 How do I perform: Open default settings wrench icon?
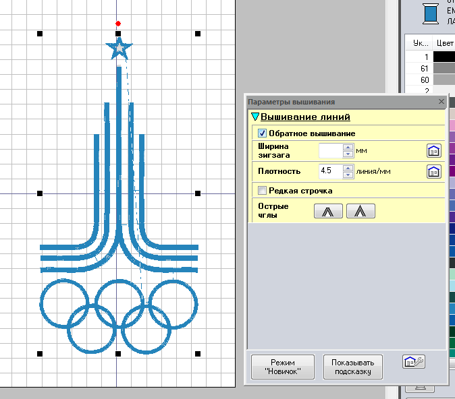[x=412, y=362]
